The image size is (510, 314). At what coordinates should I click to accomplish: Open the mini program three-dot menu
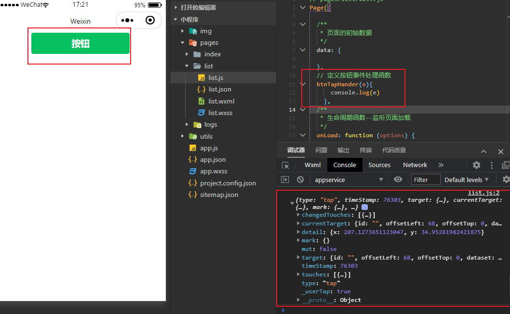point(127,20)
